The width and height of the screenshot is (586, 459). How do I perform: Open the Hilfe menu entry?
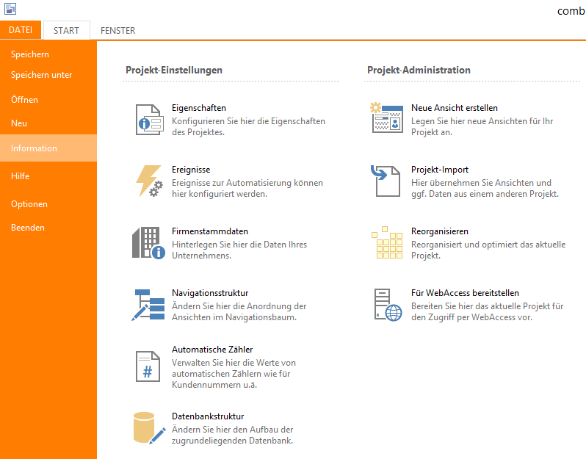(21, 176)
